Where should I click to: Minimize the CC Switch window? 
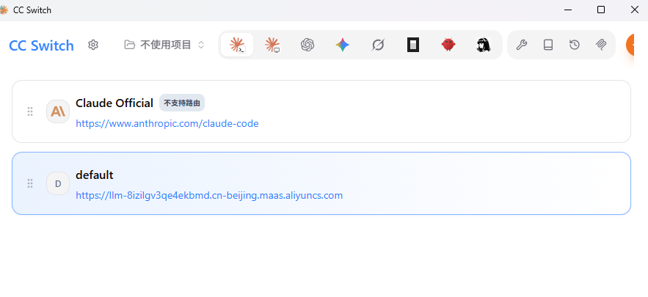tap(568, 10)
